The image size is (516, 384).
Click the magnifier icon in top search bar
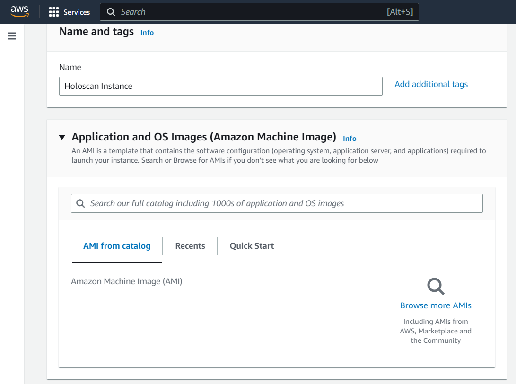coord(111,12)
